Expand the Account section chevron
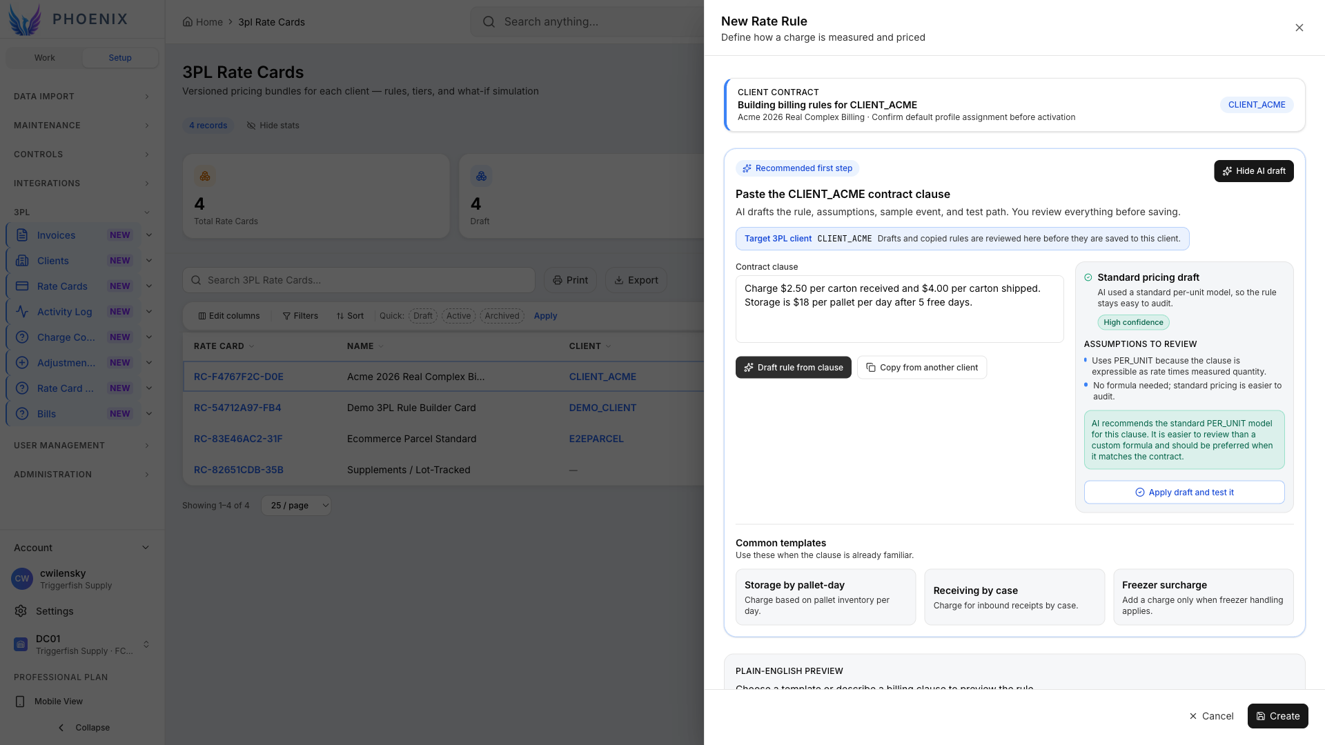 point(146,548)
